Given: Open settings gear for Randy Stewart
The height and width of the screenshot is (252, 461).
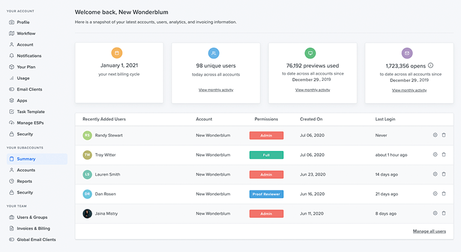Looking at the screenshot, I should [x=435, y=135].
